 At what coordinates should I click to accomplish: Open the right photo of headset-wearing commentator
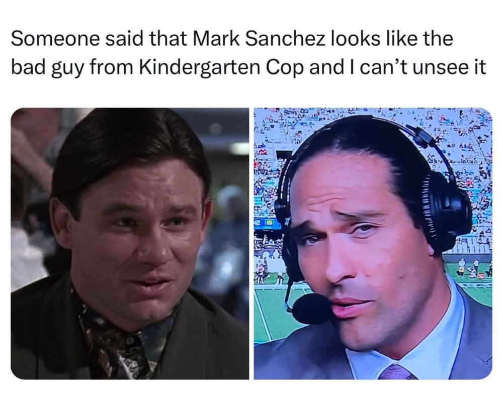point(373,244)
